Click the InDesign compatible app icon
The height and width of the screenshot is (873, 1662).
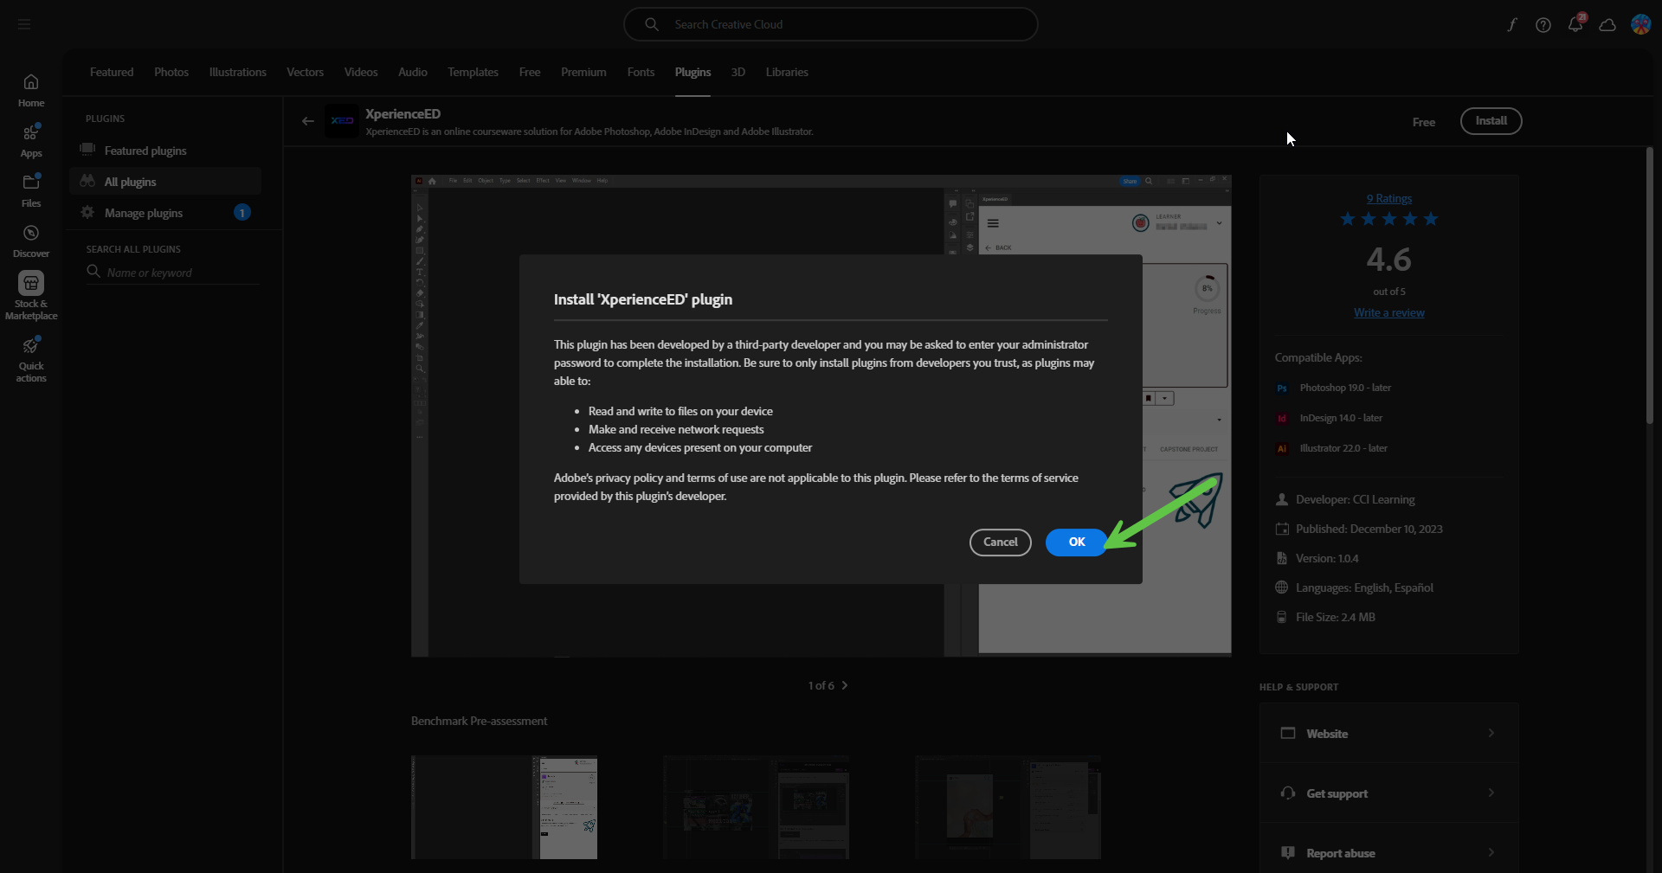[1282, 419]
